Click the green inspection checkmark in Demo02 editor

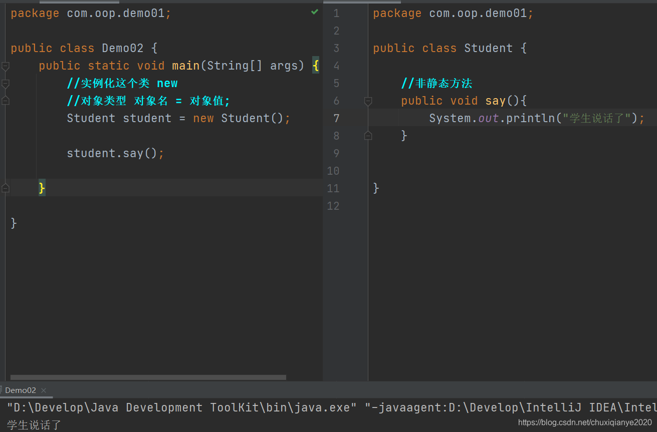tap(314, 12)
